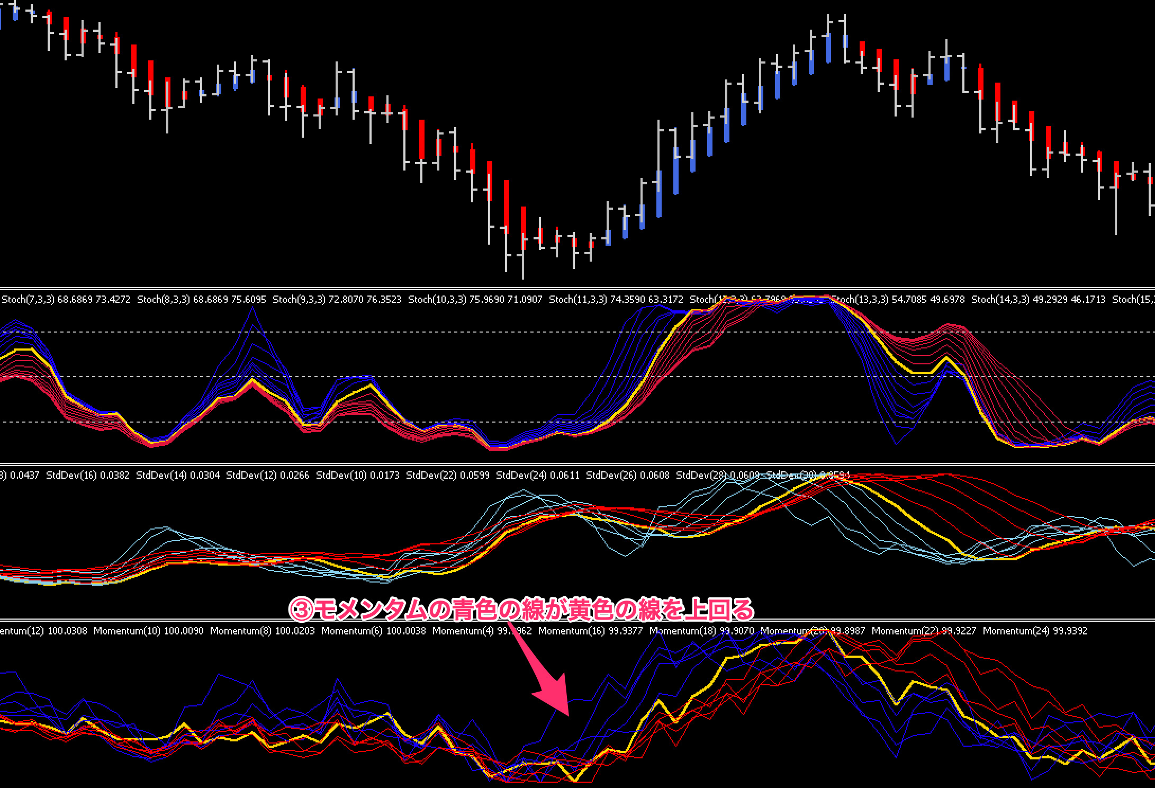Click the Stoch(9,3,3) indicator label

337,299
